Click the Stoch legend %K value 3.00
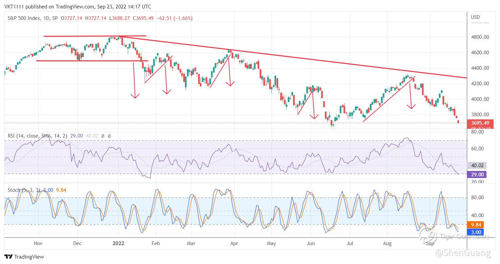Viewport: 500px width, 264px height. click(x=48, y=190)
